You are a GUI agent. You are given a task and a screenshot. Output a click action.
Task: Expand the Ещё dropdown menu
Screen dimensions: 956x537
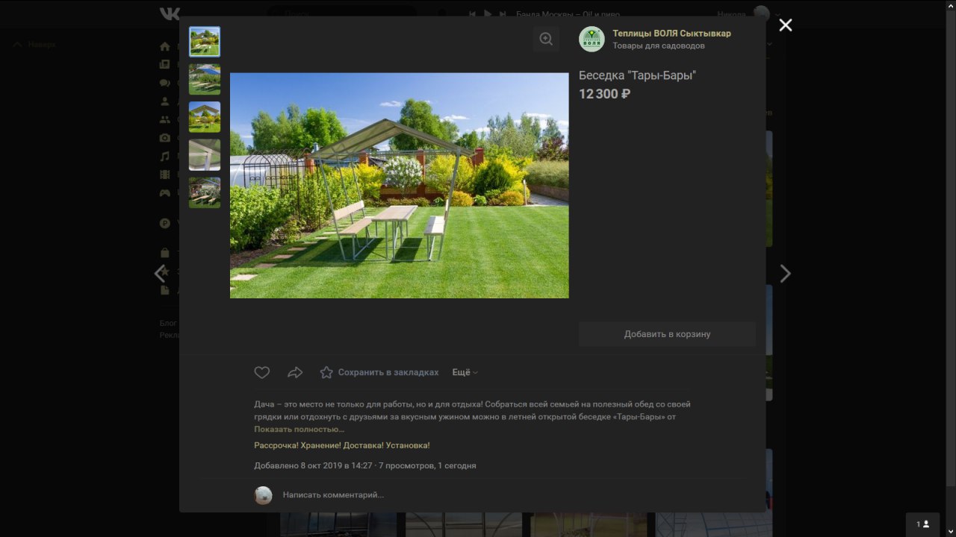pos(465,372)
